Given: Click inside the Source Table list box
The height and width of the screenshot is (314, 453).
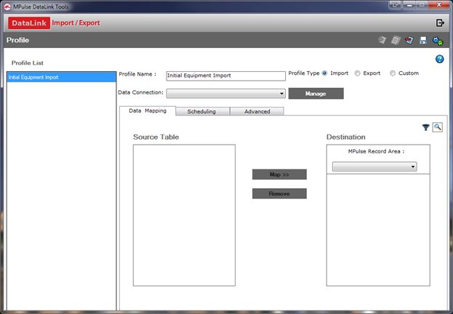Looking at the screenshot, I should coord(184,215).
